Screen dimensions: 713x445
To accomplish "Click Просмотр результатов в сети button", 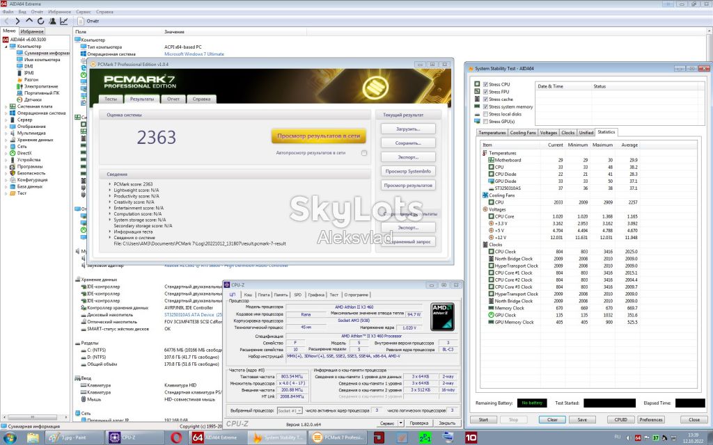I will [x=319, y=136].
